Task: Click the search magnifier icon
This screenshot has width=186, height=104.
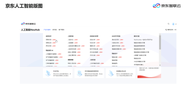Action: tap(168, 24)
